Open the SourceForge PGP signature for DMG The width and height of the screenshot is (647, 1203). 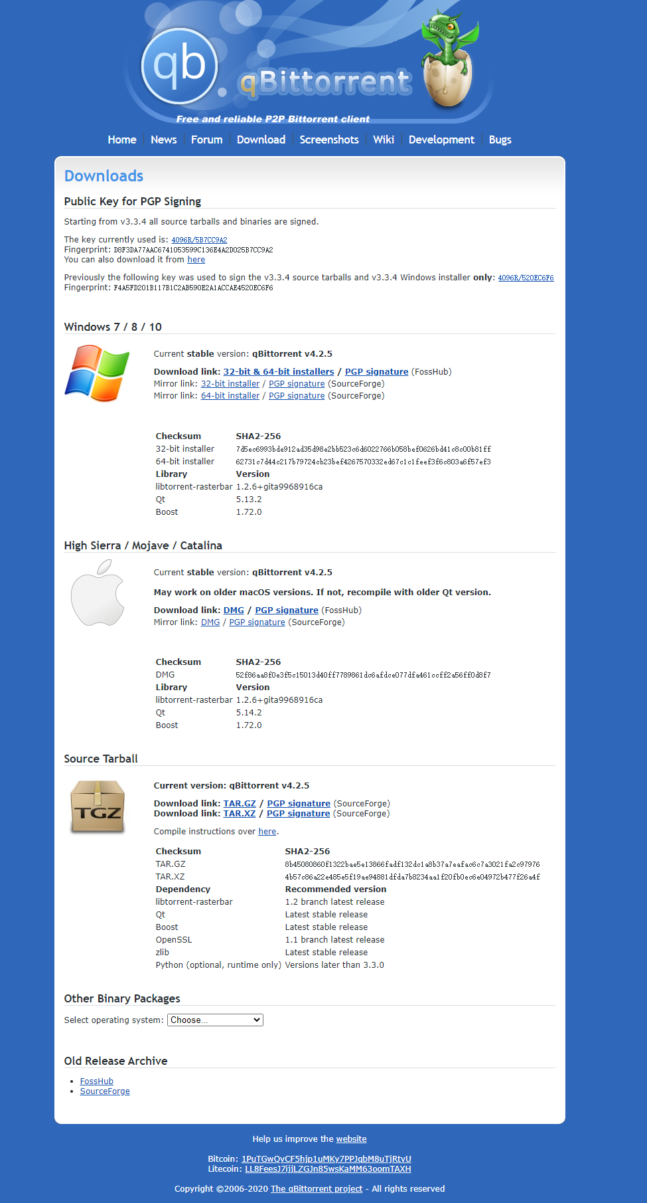point(257,622)
